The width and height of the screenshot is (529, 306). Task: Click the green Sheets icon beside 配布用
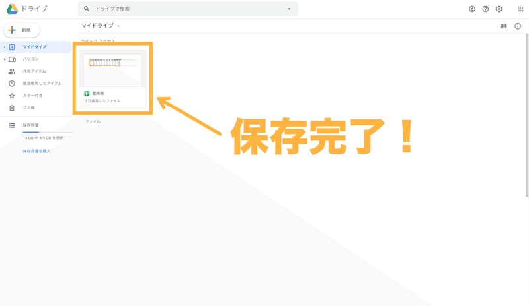point(87,94)
